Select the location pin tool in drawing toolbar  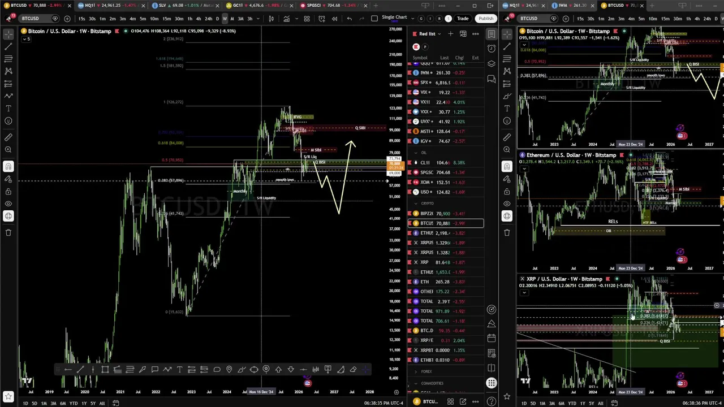[x=229, y=370]
